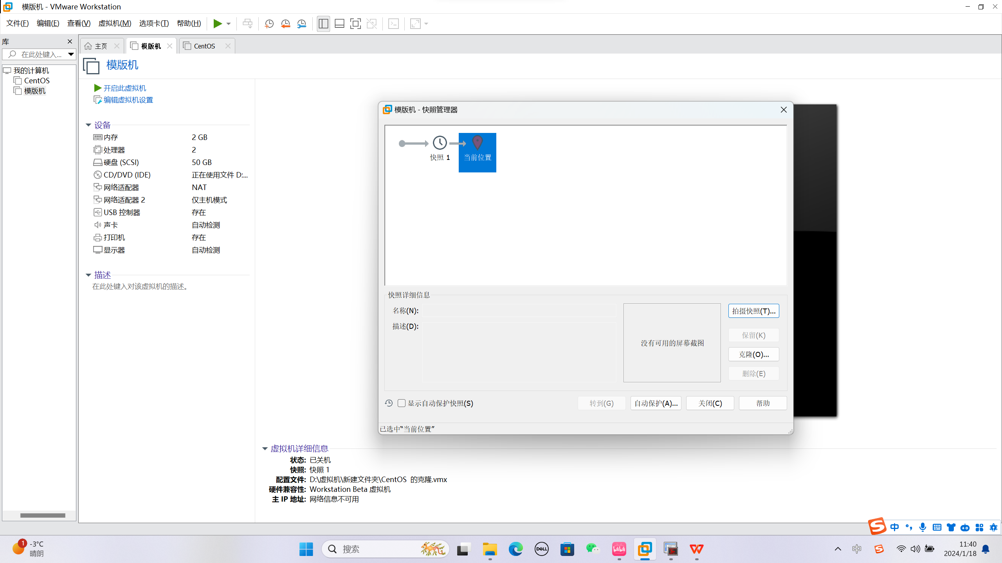Click the 显示器 device row
Screen dimensions: 1002x563
[x=171, y=250]
